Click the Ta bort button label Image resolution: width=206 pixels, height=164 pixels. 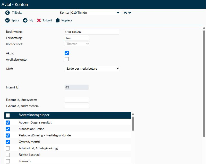(47, 20)
